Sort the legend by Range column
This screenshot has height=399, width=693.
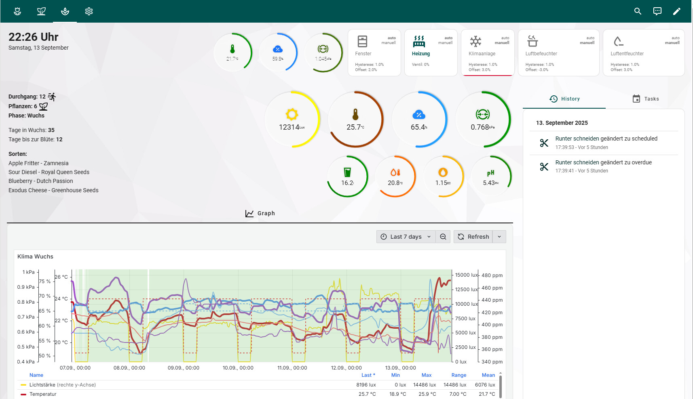[x=459, y=375]
